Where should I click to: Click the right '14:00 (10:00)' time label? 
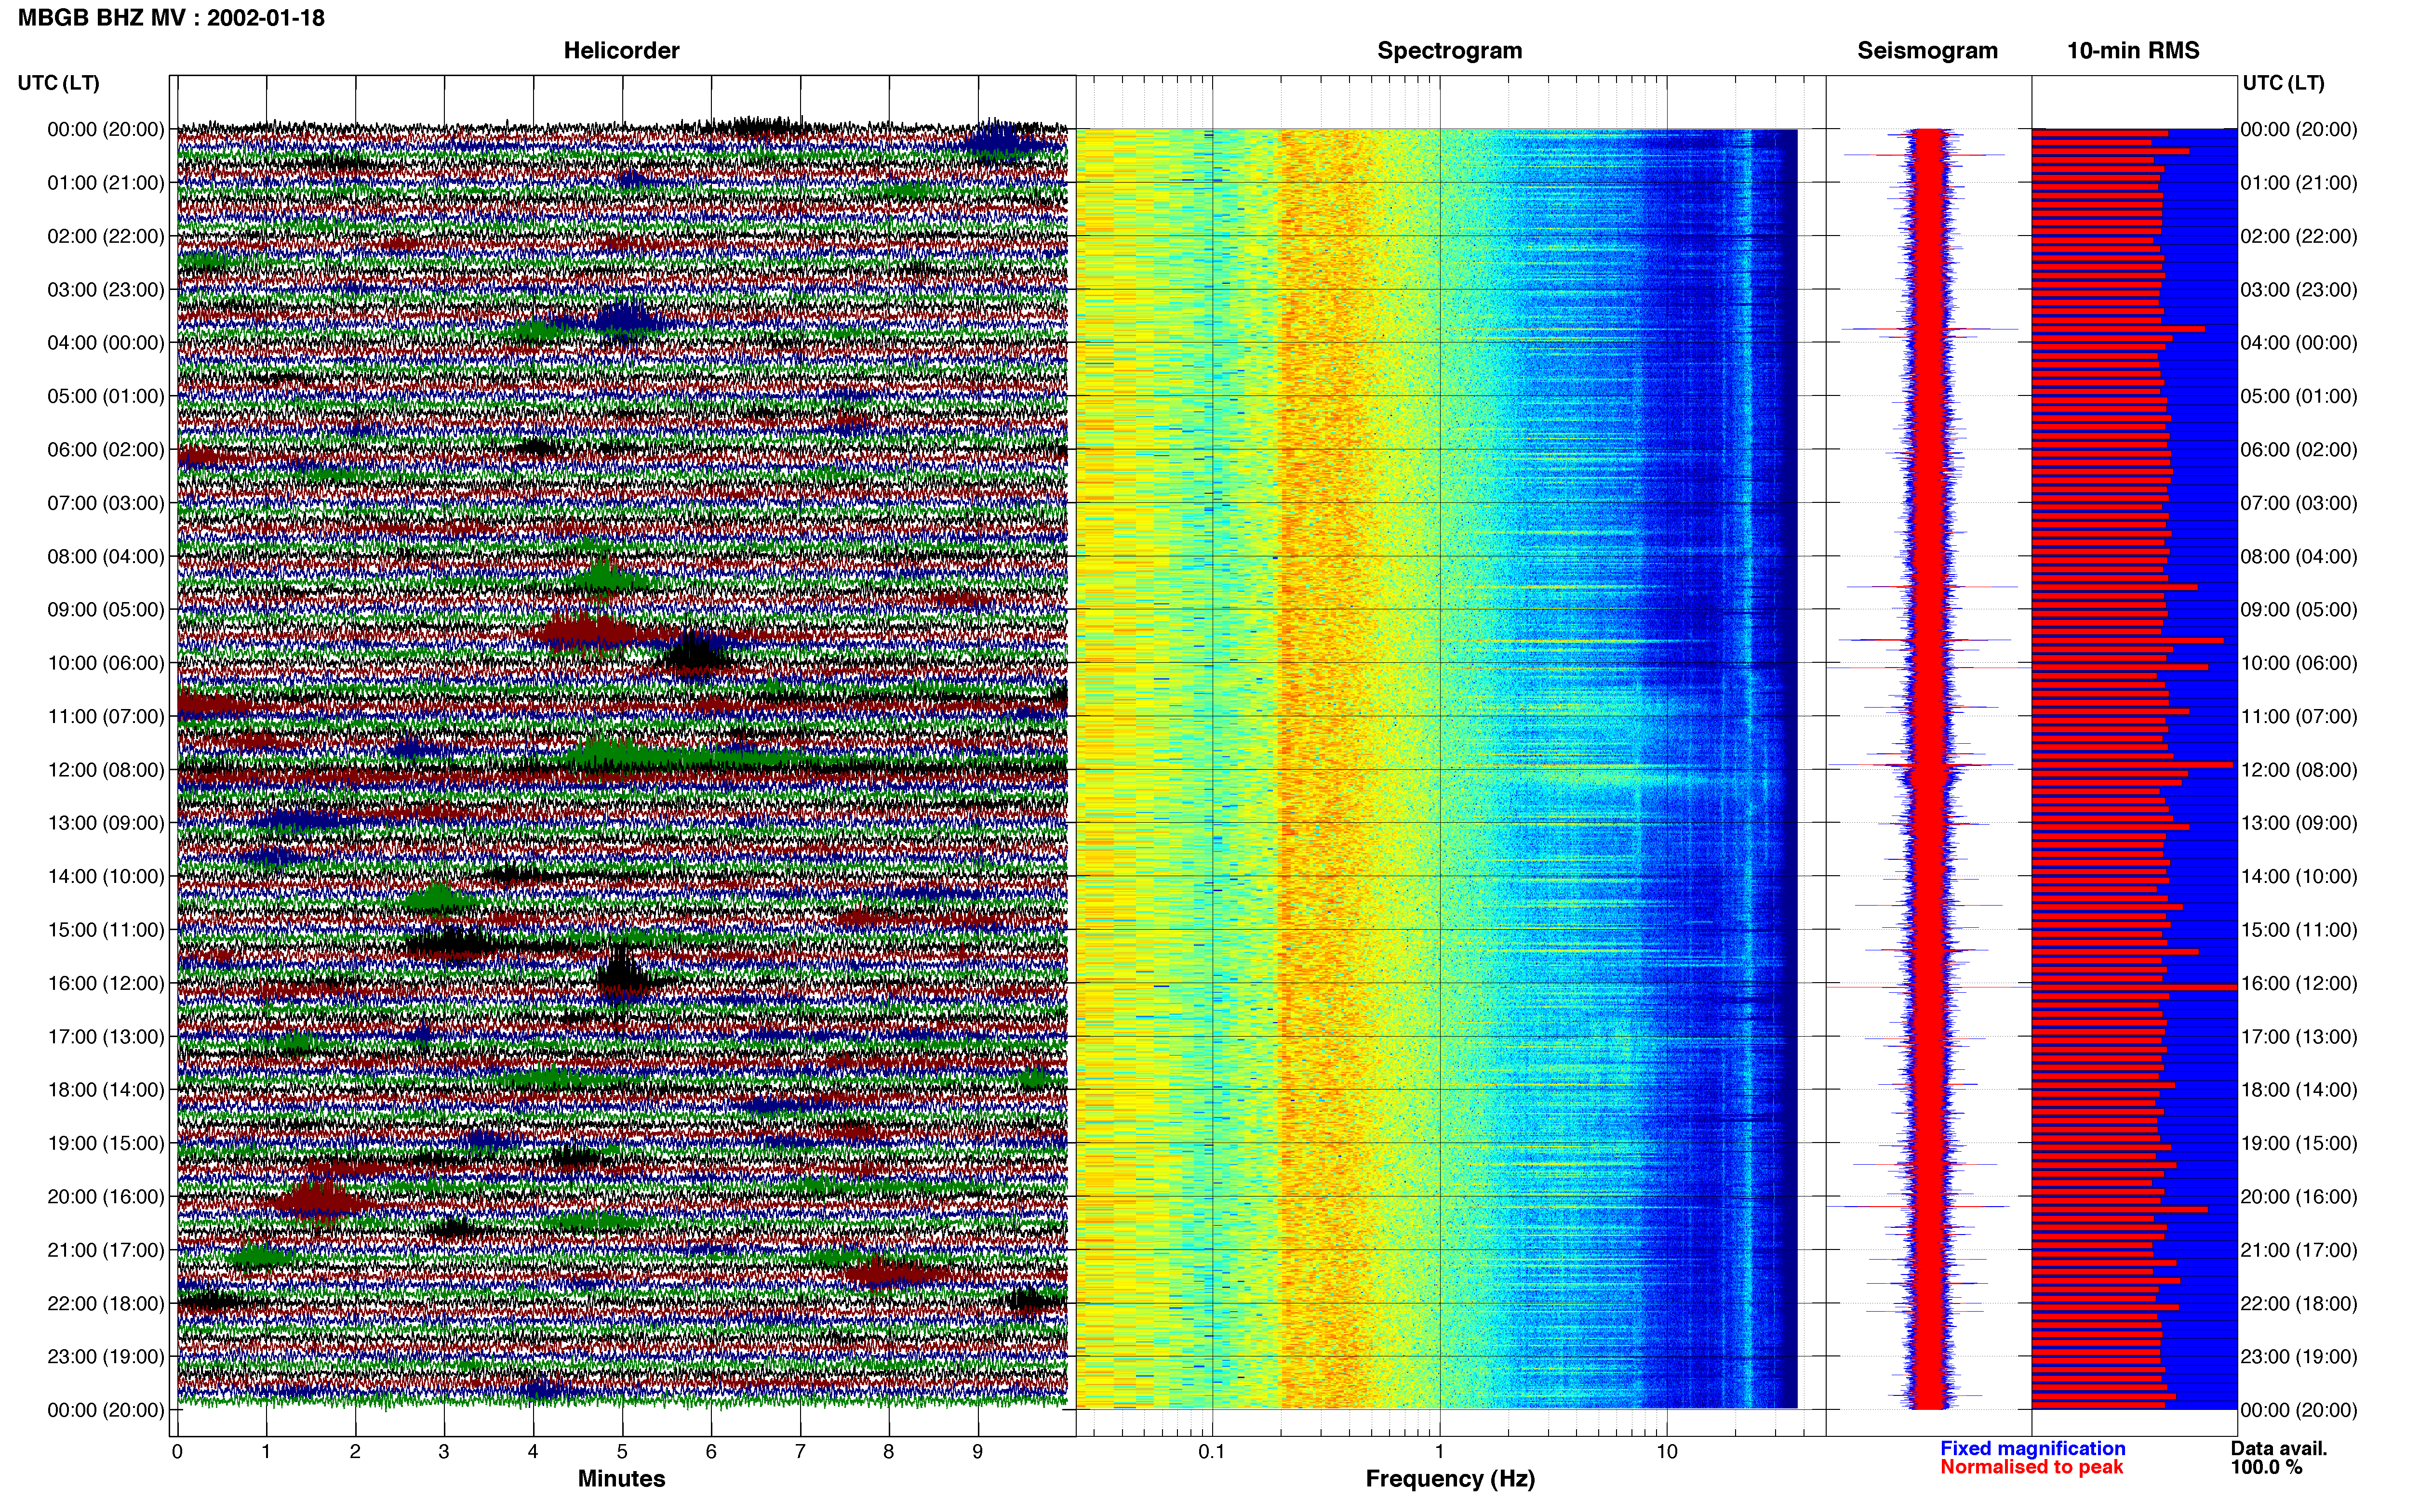coord(2299,877)
